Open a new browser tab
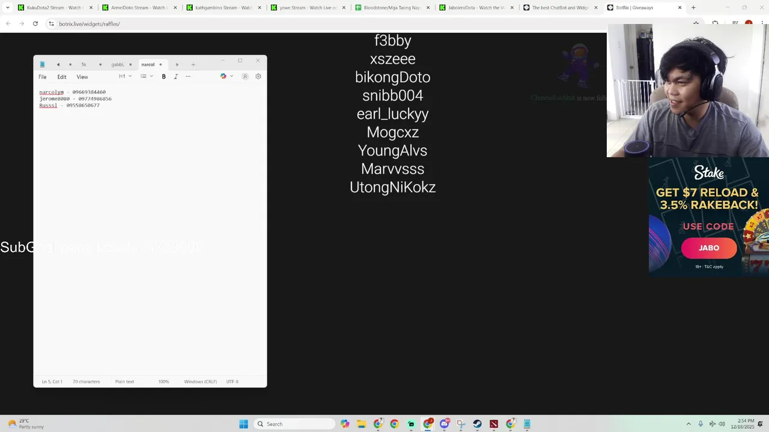 coord(693,8)
